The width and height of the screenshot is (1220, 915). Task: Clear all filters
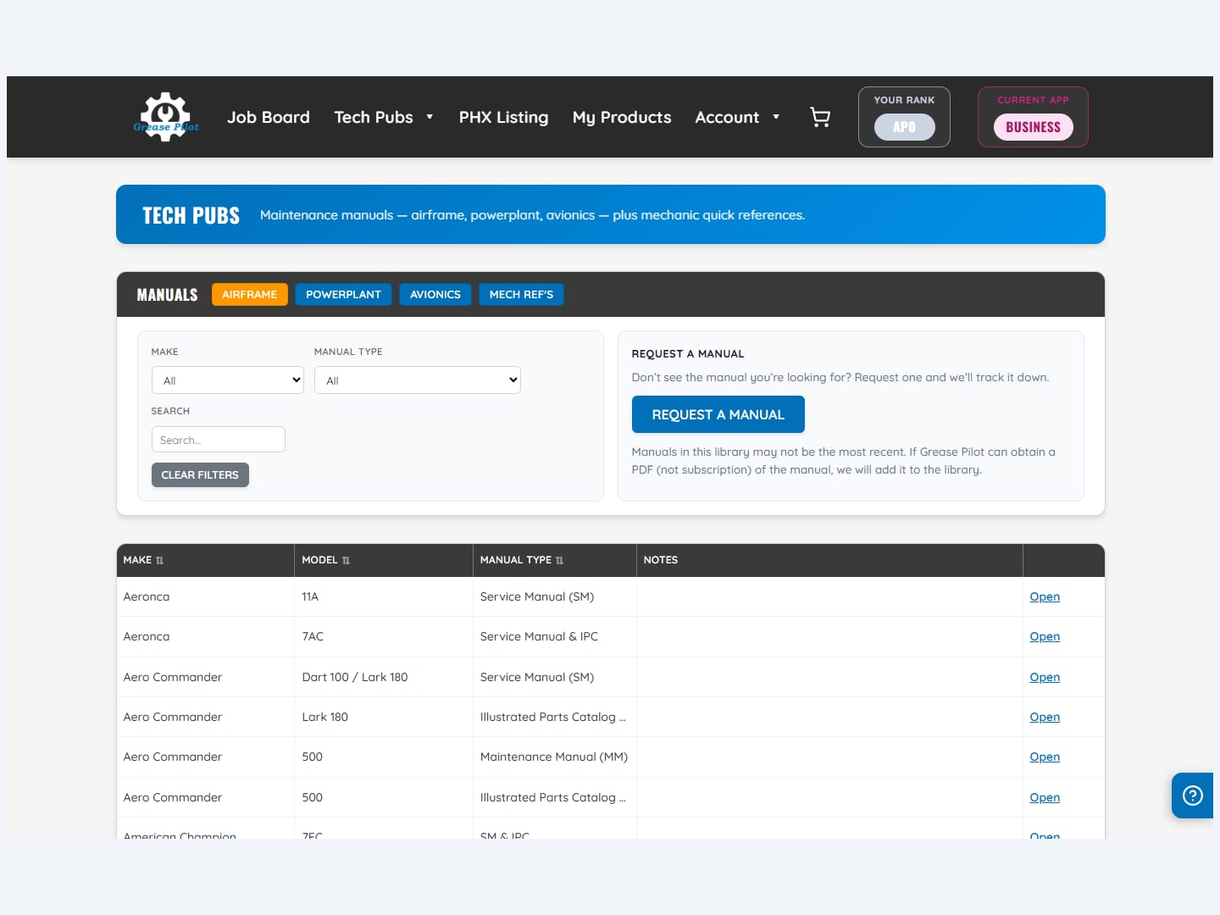point(200,474)
